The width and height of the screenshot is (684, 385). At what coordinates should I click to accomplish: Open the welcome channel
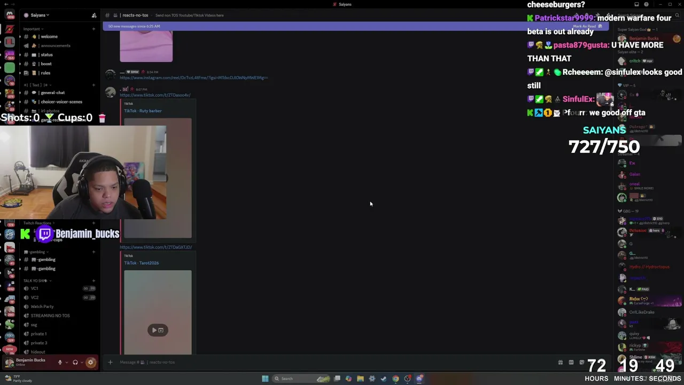[59, 36]
